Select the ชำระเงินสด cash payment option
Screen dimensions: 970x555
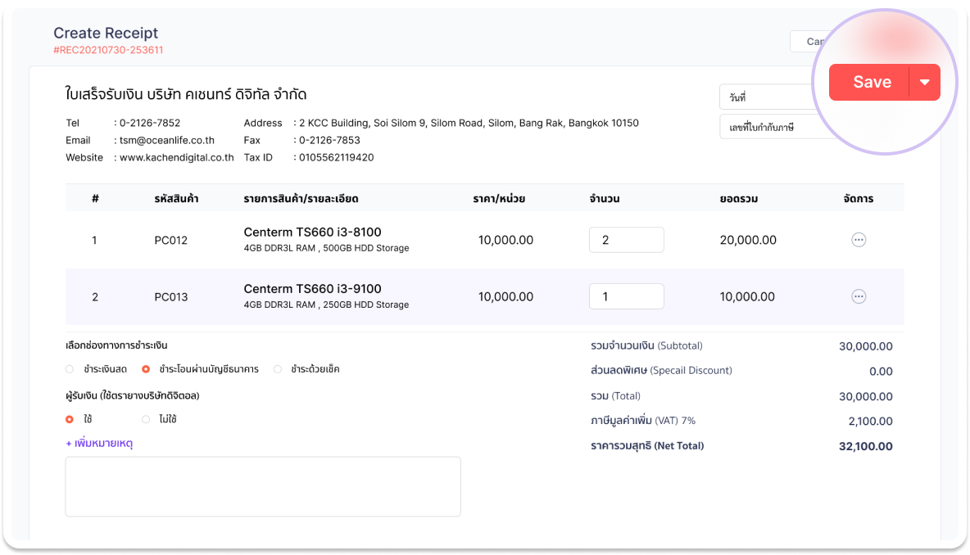coord(70,369)
